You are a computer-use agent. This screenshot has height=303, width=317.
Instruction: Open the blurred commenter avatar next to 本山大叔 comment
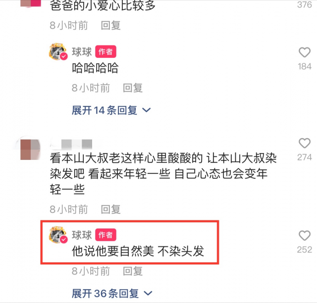click(30, 149)
